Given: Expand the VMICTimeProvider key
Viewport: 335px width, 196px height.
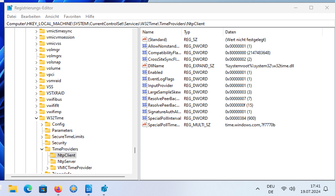Looking at the screenshot, I should [x=47, y=168].
